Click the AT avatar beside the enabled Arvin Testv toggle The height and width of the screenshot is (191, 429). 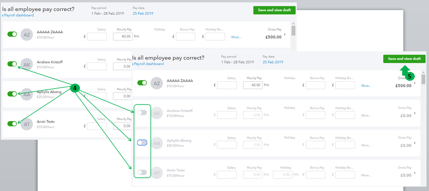(27, 124)
